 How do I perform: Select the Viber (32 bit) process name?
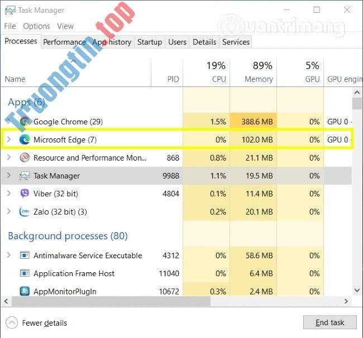55,194
